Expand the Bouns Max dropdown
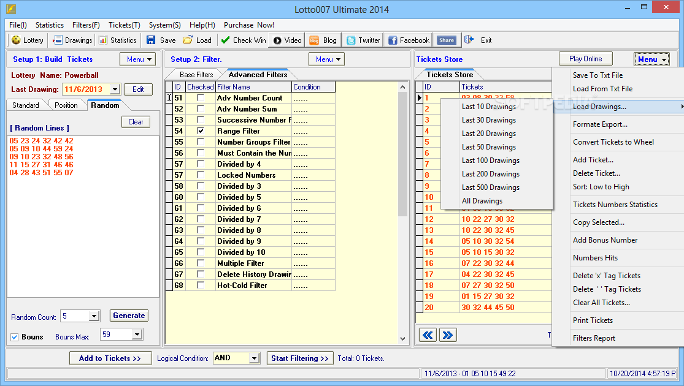The width and height of the screenshot is (684, 386). (137, 334)
